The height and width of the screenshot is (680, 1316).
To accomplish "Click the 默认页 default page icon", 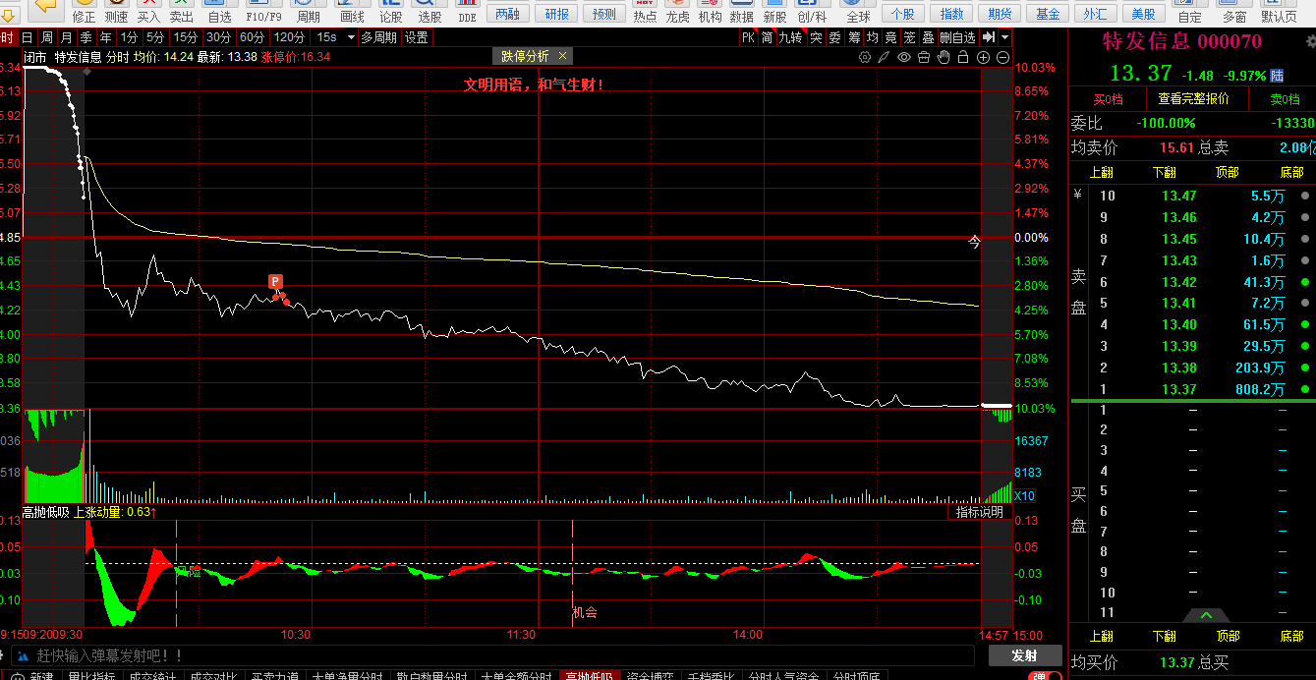I will coord(1279,12).
